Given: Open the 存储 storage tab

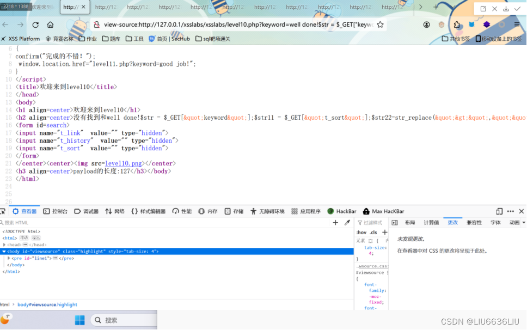Looking at the screenshot, I should [234, 211].
